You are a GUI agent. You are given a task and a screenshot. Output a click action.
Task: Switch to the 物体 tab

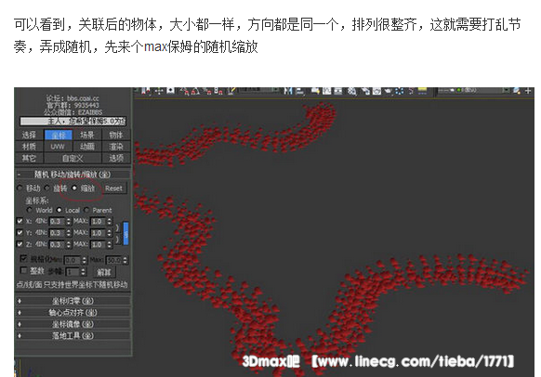click(x=116, y=135)
